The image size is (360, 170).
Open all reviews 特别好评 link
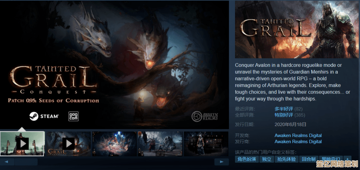click(x=284, y=115)
